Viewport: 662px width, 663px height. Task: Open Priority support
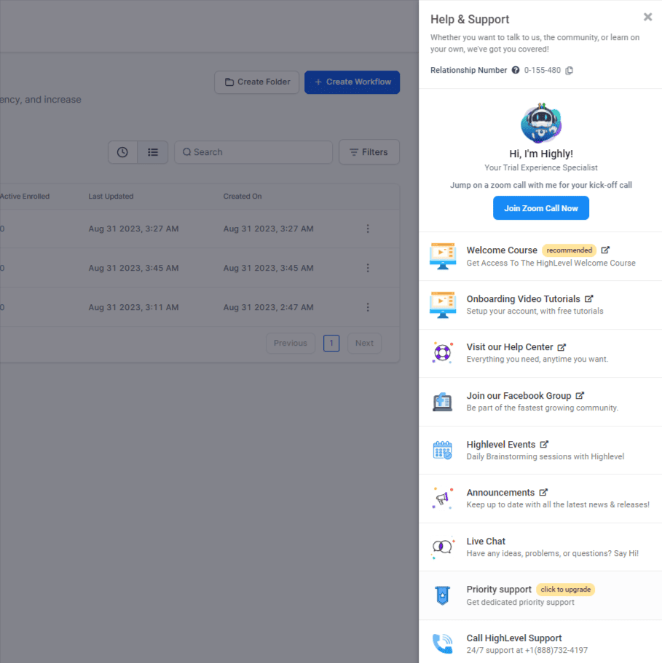(499, 589)
